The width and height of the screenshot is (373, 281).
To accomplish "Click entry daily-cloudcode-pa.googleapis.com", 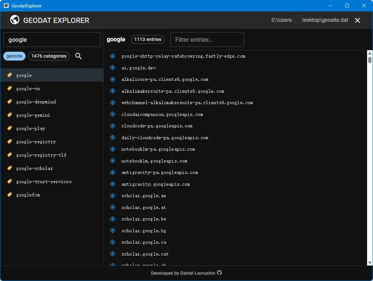I will [x=165, y=138].
